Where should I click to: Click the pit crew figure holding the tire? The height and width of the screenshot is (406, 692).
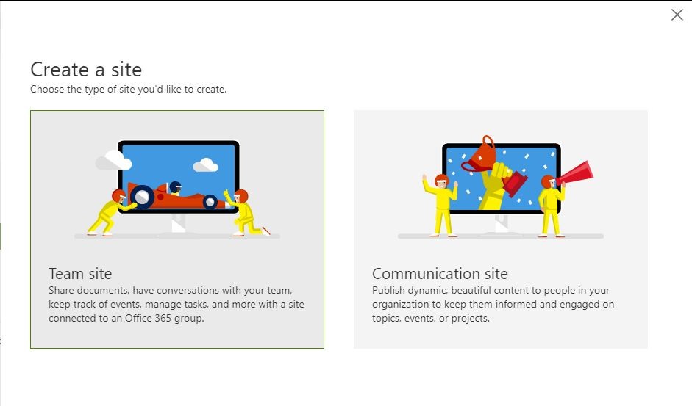click(x=110, y=213)
